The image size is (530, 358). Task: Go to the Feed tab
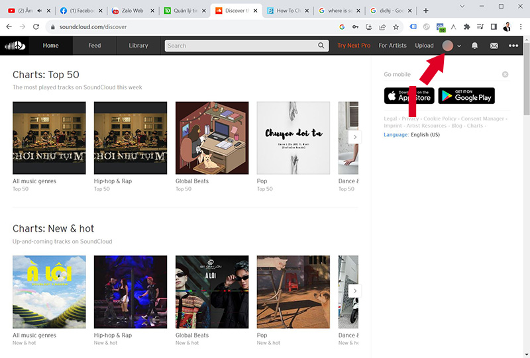95,46
